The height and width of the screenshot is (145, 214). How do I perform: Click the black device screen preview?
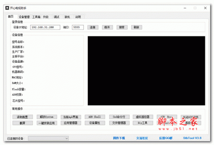[146, 71]
